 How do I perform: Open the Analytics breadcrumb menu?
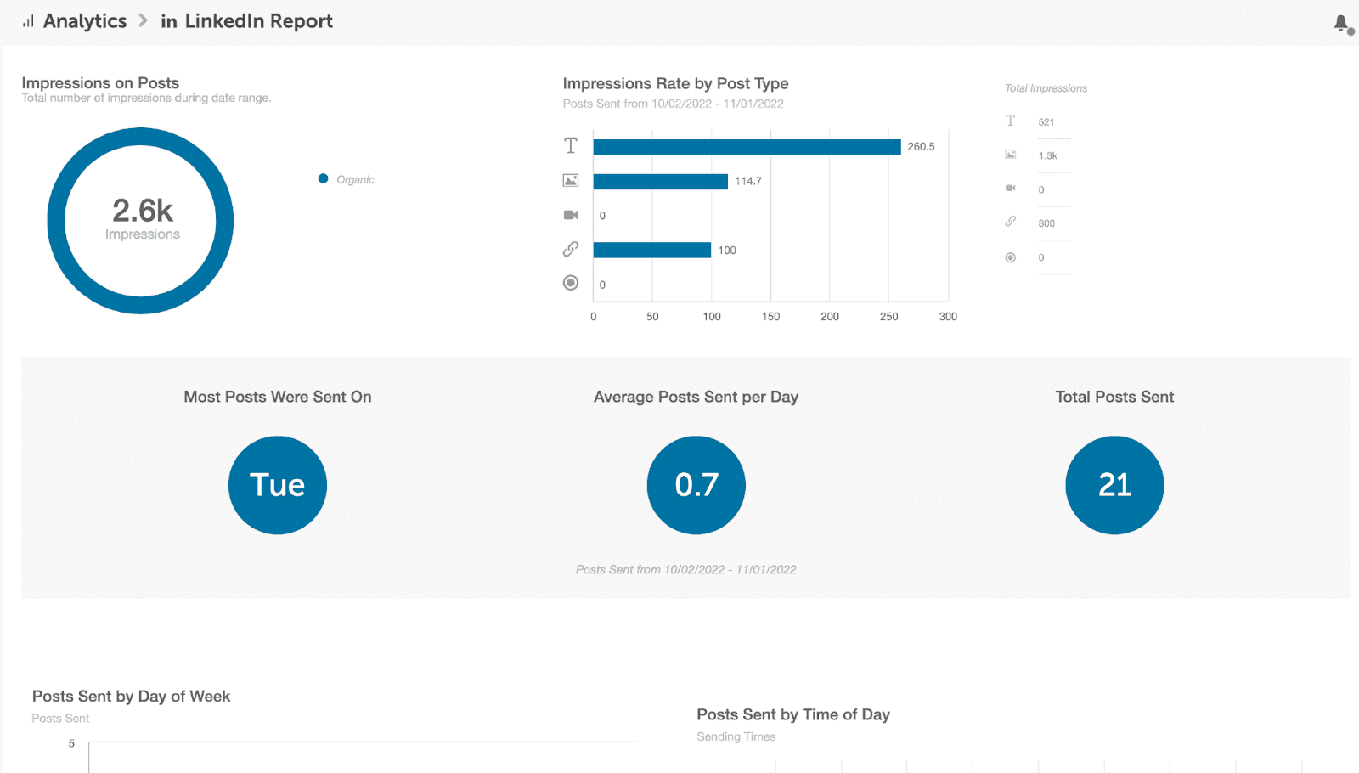(x=85, y=21)
